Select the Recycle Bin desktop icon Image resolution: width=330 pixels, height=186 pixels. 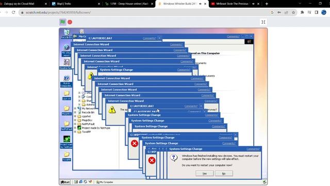click(67, 34)
